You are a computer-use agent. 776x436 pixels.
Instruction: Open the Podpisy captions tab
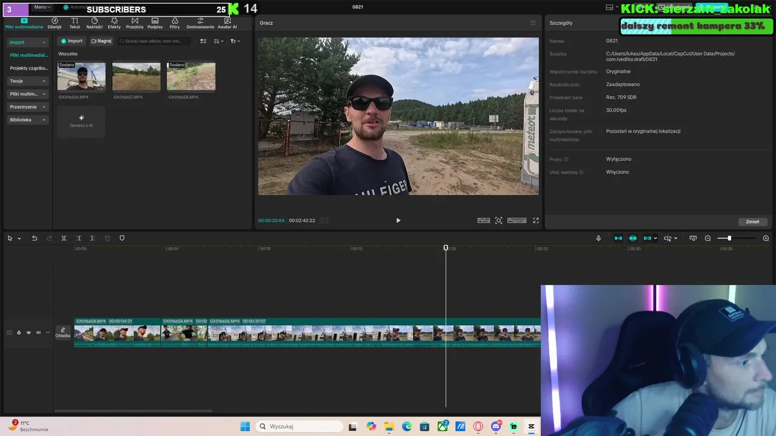pyautogui.click(x=155, y=23)
